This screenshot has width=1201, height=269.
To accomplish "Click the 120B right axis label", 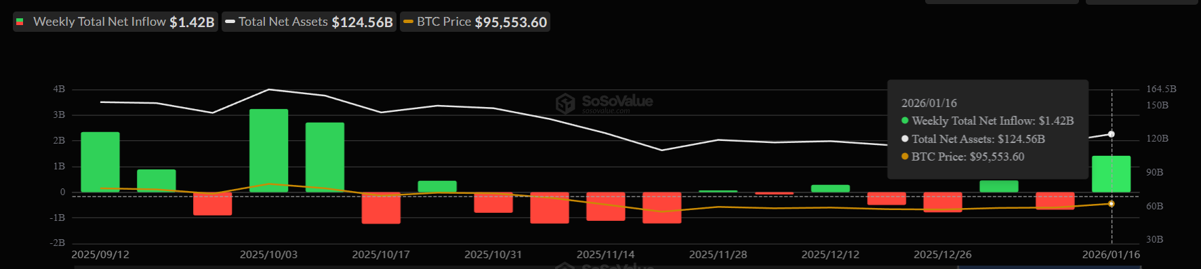I will (x=1157, y=139).
